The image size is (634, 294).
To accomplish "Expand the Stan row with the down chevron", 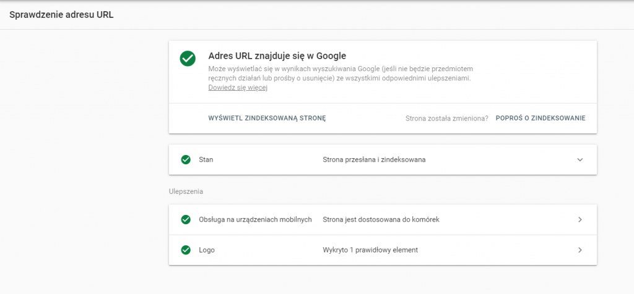I will coord(580,159).
